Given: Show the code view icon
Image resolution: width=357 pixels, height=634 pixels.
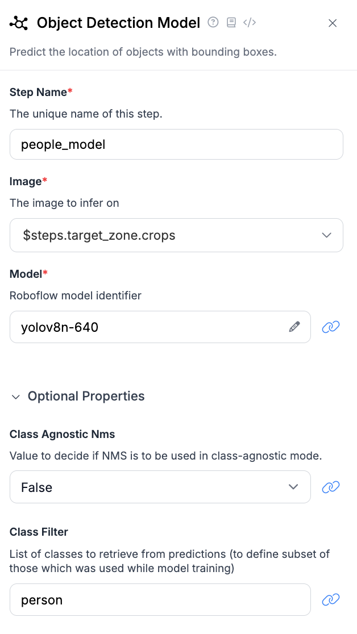Looking at the screenshot, I should pos(250,23).
